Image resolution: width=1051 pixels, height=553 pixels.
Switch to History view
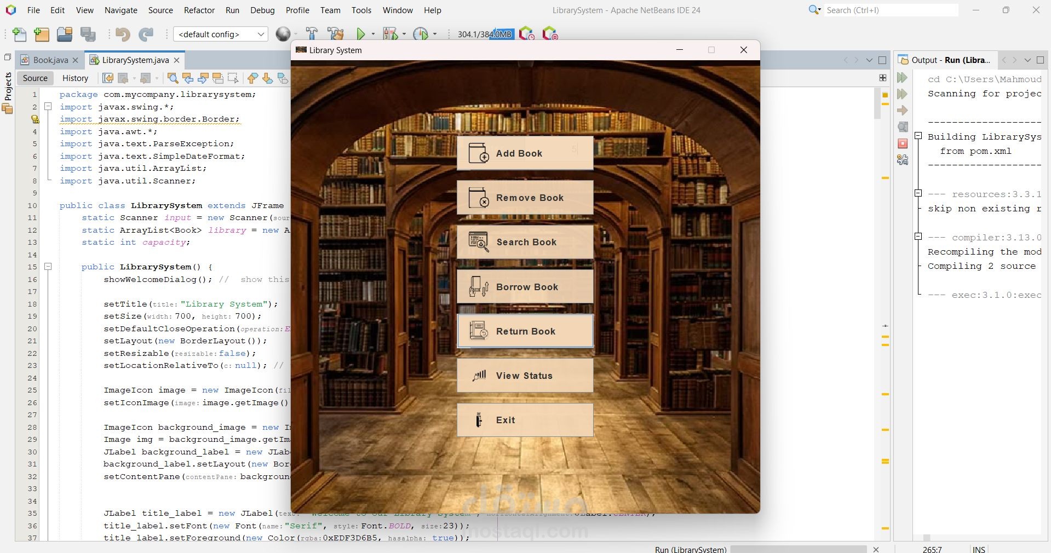(75, 78)
